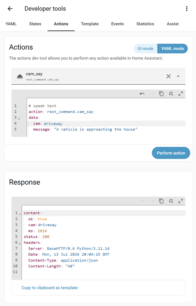Click the Perform action button
196x306 pixels.
171,153
